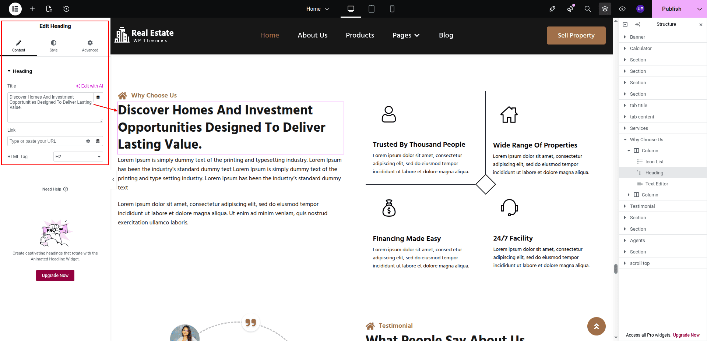The width and height of the screenshot is (707, 341).
Task: Switch to mobile portrait view
Action: click(392, 9)
